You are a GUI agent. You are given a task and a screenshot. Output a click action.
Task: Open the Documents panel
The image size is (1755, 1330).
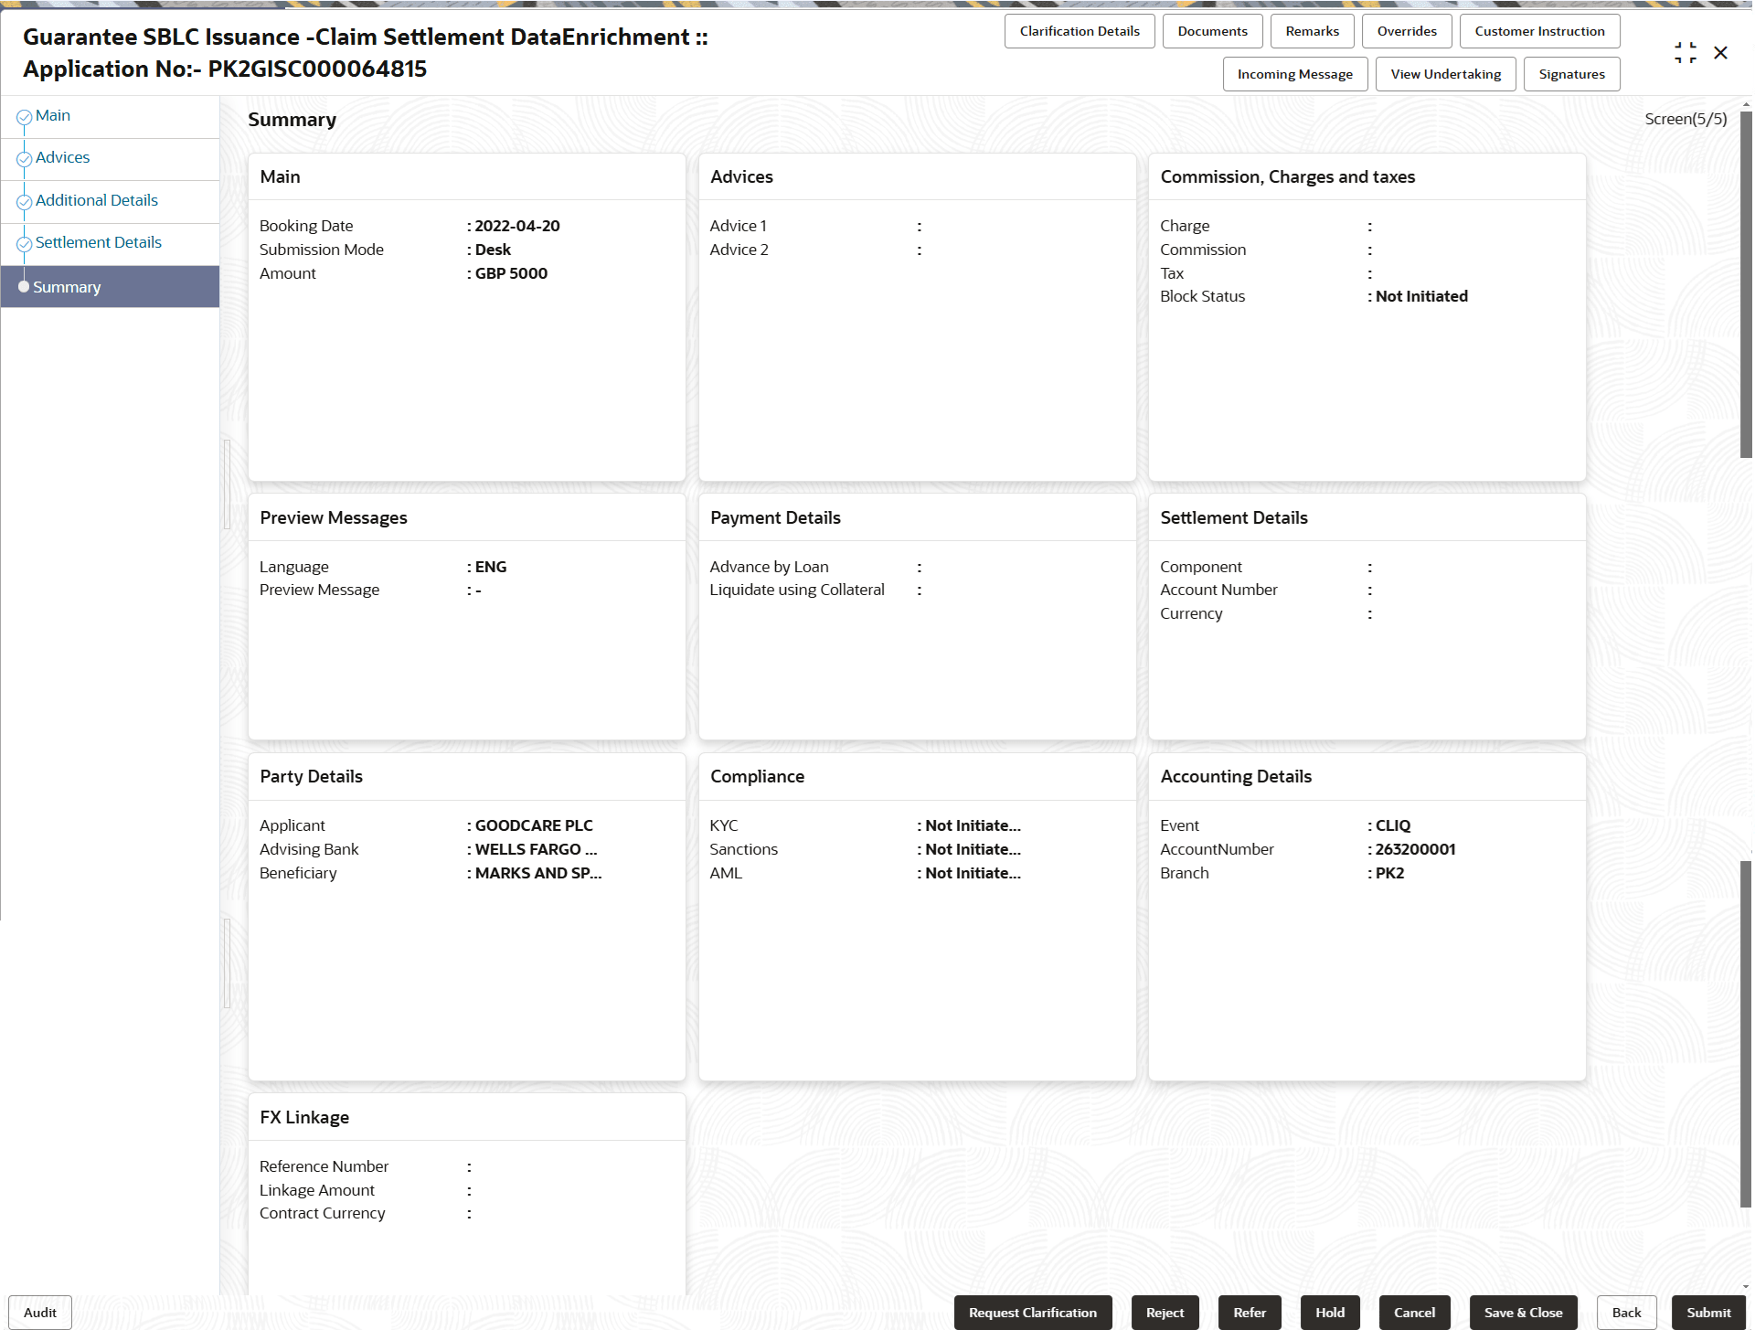(1211, 31)
